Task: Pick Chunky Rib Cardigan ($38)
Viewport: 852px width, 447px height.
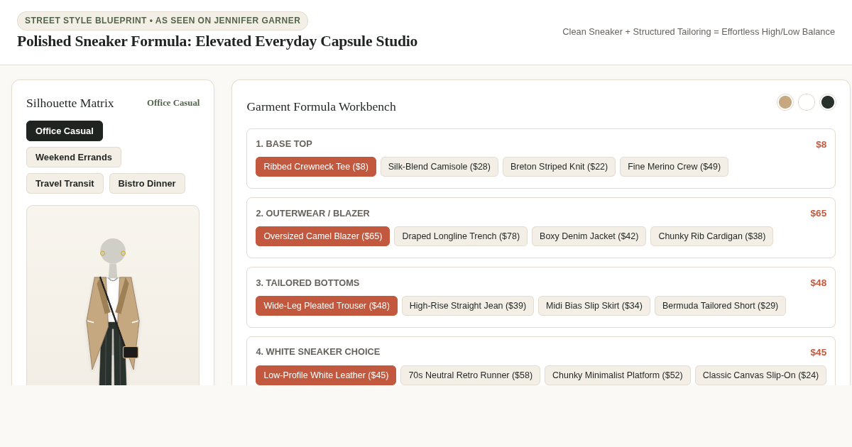Action: [711, 236]
